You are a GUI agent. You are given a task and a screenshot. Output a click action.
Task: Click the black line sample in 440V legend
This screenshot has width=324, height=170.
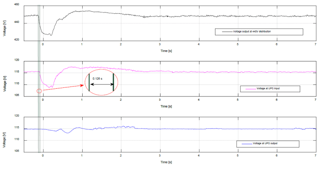(227, 32)
